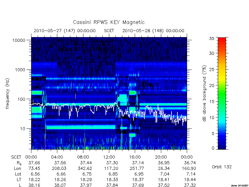Click the 5 colorbar tick label

point(213,134)
